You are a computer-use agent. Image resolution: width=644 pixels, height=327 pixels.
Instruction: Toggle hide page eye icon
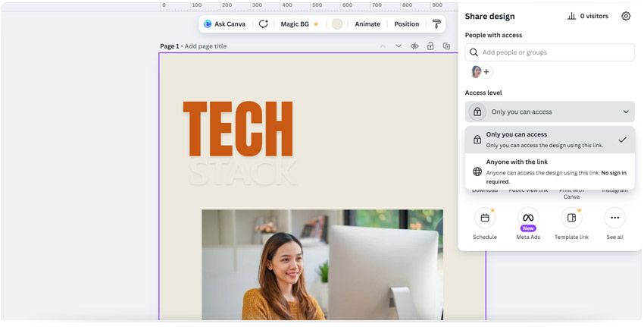coord(414,46)
